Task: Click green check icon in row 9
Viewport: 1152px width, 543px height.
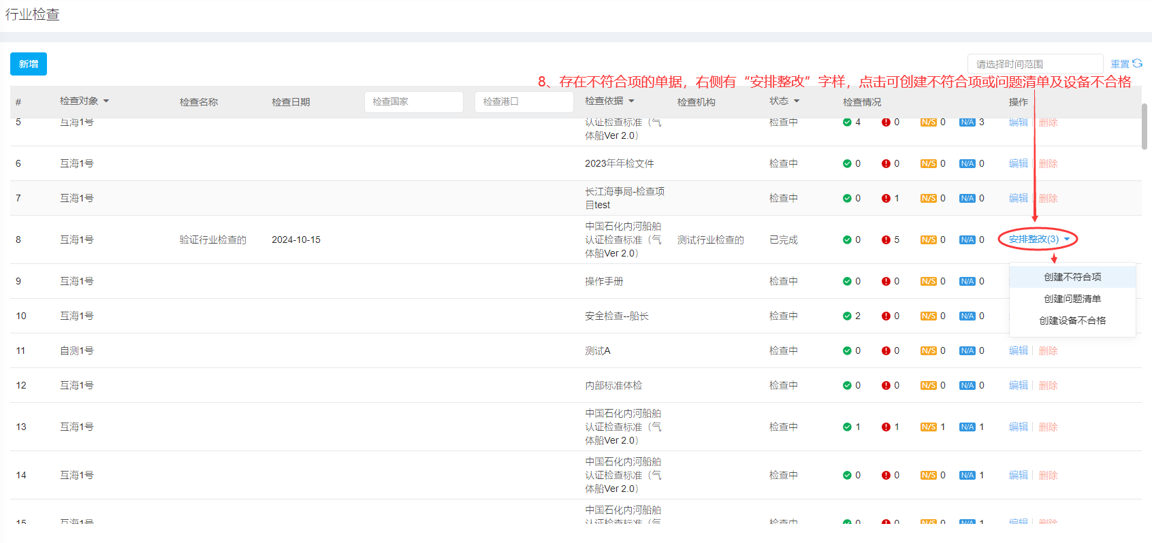Action: pyautogui.click(x=847, y=281)
